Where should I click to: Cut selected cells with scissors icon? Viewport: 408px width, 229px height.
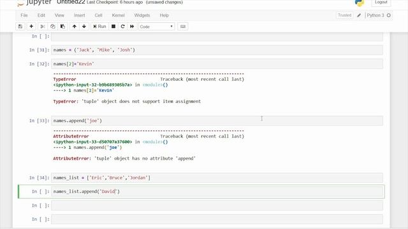[x=43, y=27]
